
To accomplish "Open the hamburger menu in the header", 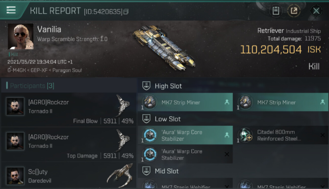I will tap(11, 10).
